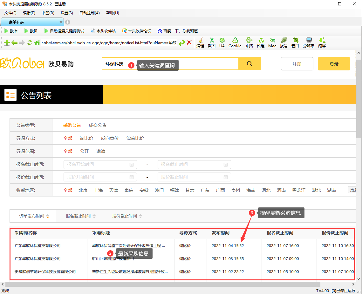This screenshot has width=362, height=294.
Task: Close the 询单列表 tab
Action: coord(61,22)
